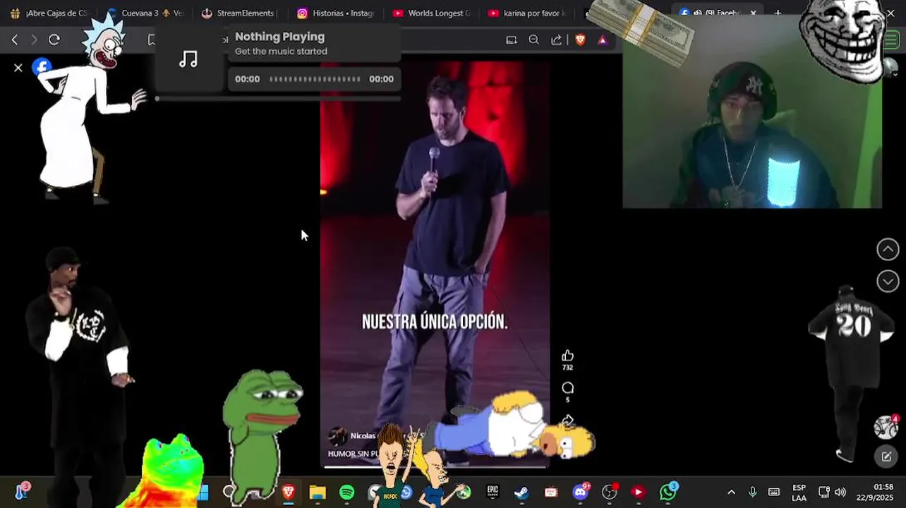Close the active Facebook tab
906x508 pixels.
(x=753, y=13)
